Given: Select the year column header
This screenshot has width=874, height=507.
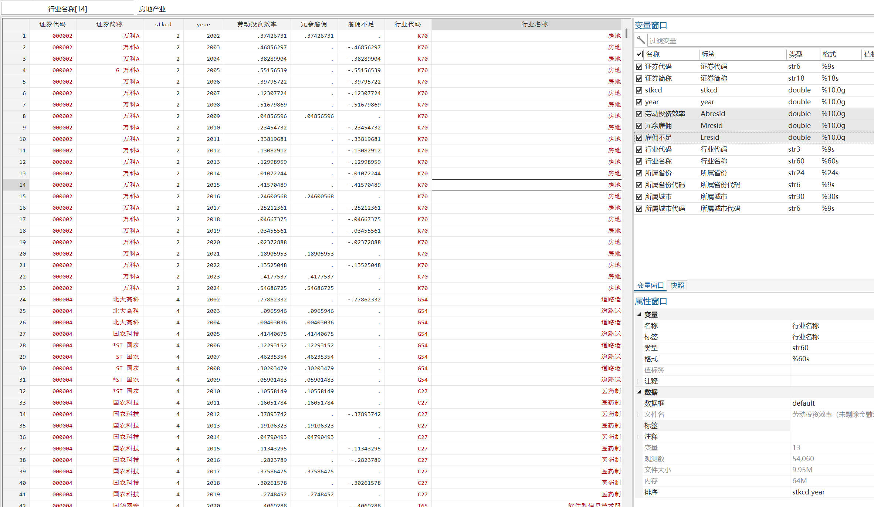Looking at the screenshot, I should click(203, 24).
